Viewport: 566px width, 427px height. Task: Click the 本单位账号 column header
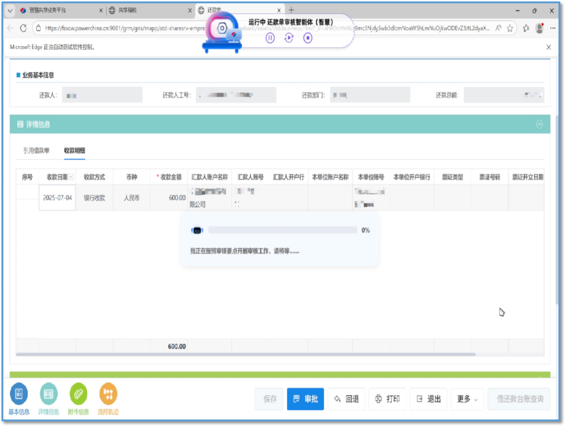(371, 177)
